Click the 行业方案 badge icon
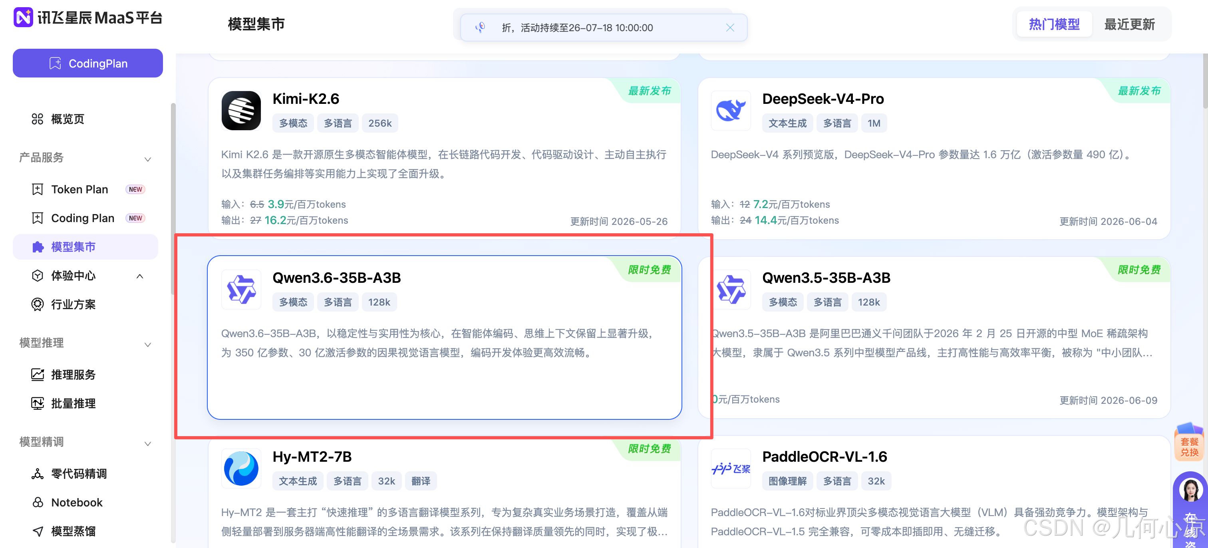Viewport: 1208px width, 548px height. [x=38, y=304]
